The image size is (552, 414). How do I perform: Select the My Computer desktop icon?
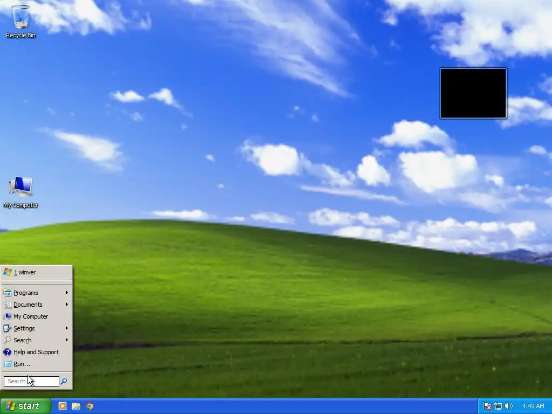coord(21,192)
